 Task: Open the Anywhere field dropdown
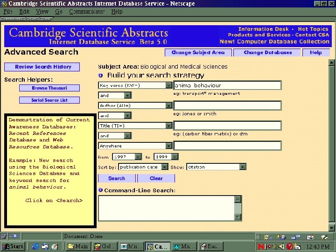pyautogui.click(x=168, y=146)
